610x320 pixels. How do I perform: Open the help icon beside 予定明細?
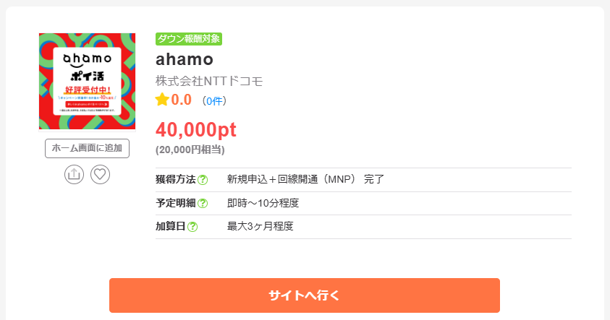coord(203,203)
